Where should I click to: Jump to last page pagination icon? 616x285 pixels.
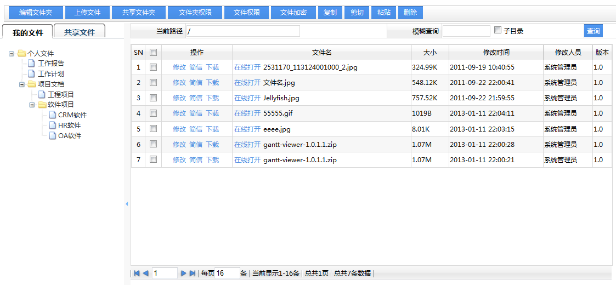[193, 273]
